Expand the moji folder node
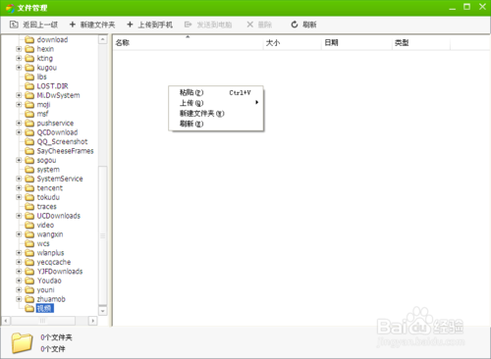491x359 pixels. [19, 105]
